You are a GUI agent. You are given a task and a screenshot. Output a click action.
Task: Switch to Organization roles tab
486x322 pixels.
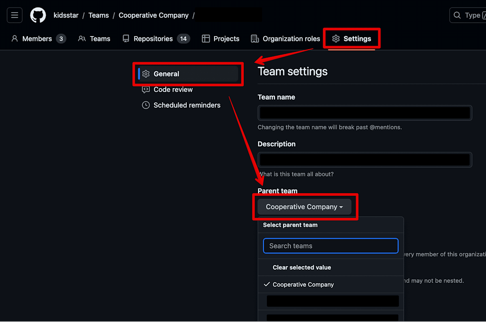pos(286,39)
